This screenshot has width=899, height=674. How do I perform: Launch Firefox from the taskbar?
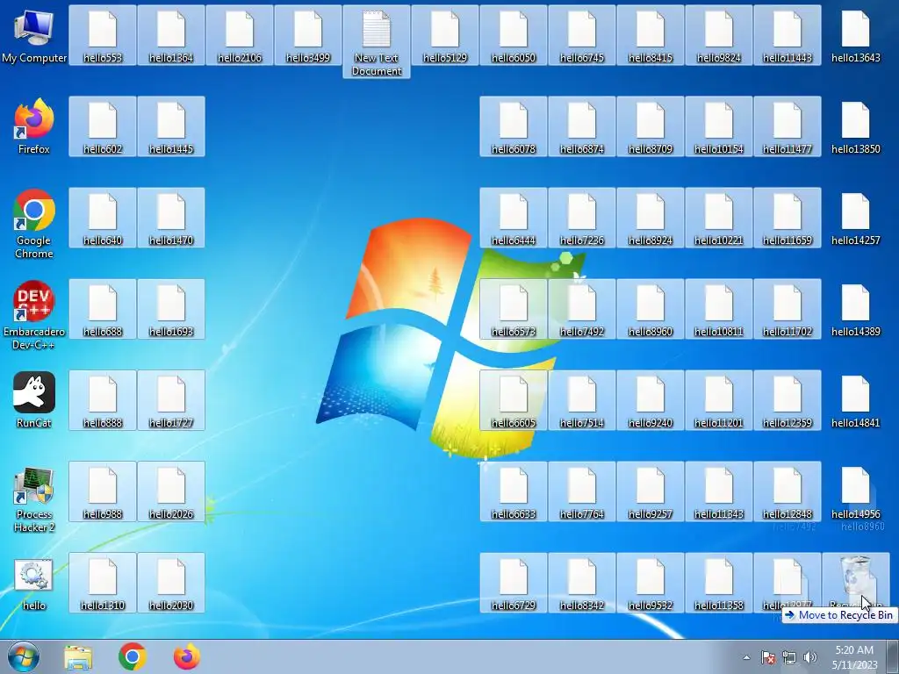pos(187,656)
